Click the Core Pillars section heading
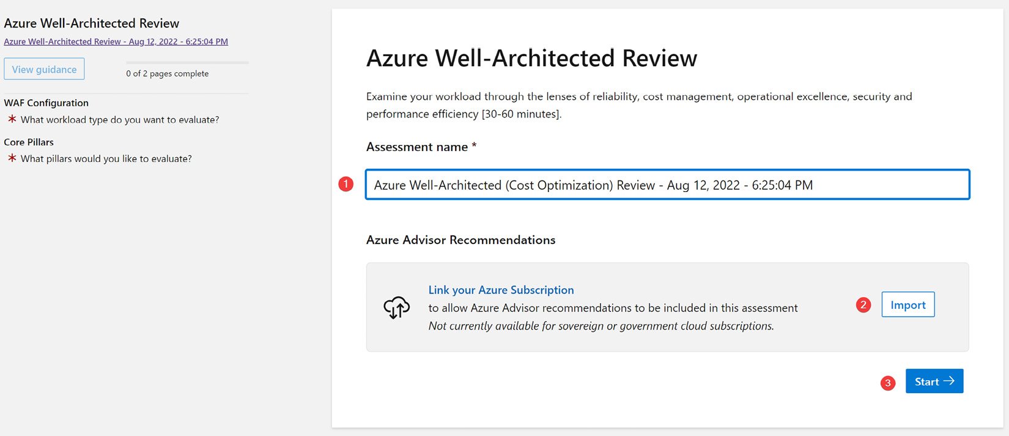Screen dimensions: 1009x436 (29, 142)
